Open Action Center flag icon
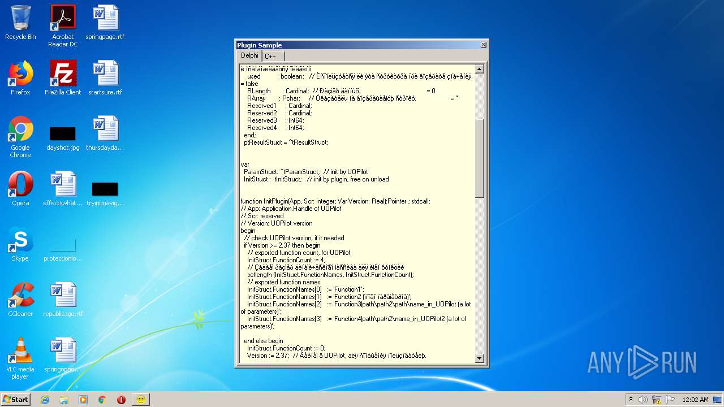This screenshot has width=724, height=407. 670,400
